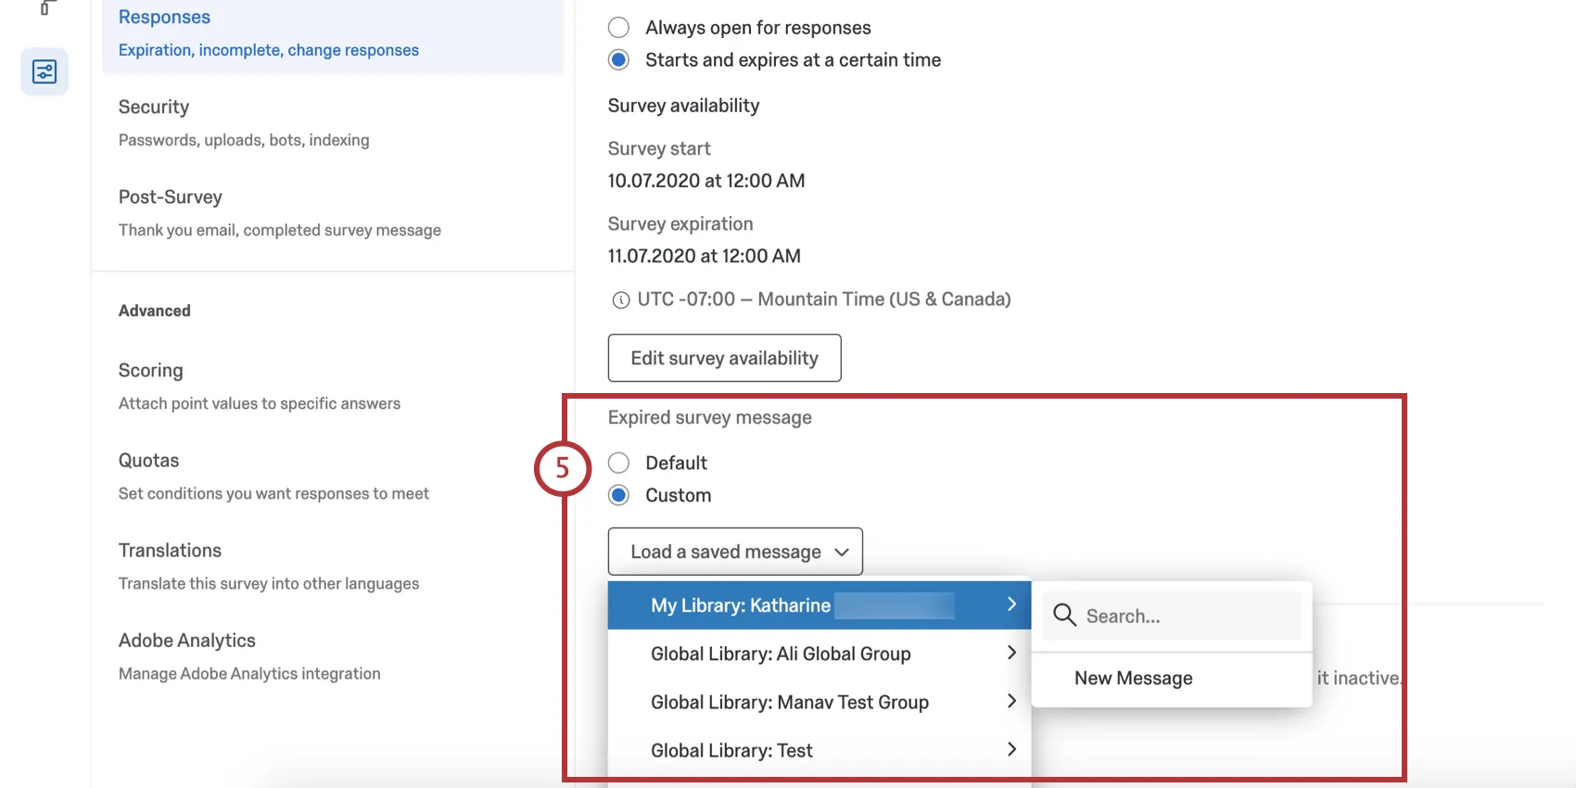Open the Load a saved message dropdown
Screen dimensions: 1576x788
click(735, 552)
